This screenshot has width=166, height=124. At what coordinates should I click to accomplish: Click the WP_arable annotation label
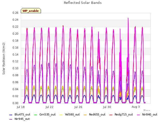click(31, 11)
